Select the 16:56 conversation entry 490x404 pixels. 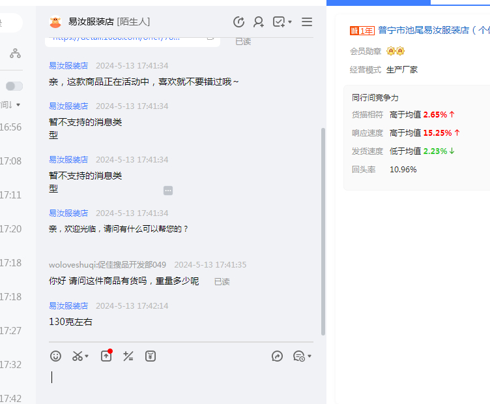click(10, 127)
